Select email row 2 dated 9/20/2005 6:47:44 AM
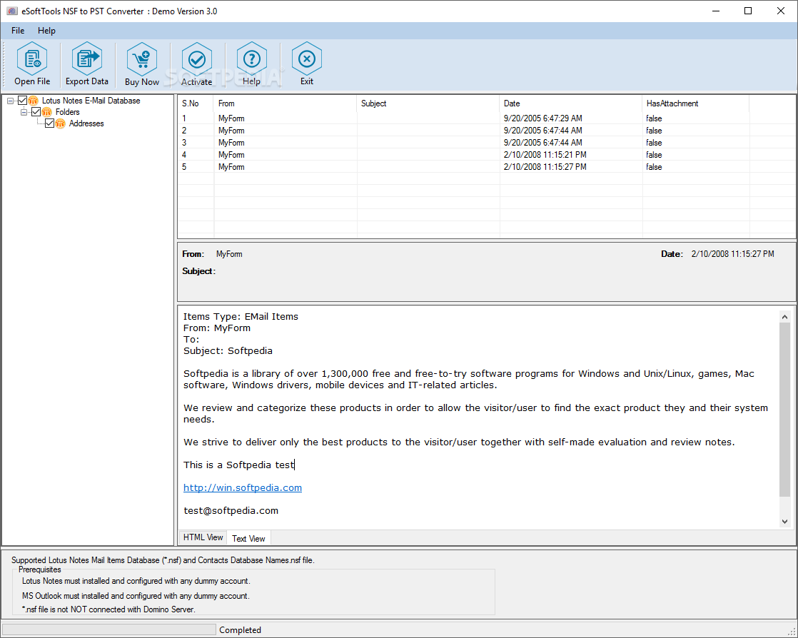 (486, 131)
